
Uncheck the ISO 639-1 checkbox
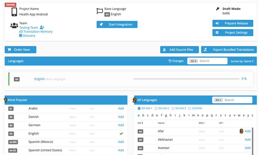click(x=139, y=108)
